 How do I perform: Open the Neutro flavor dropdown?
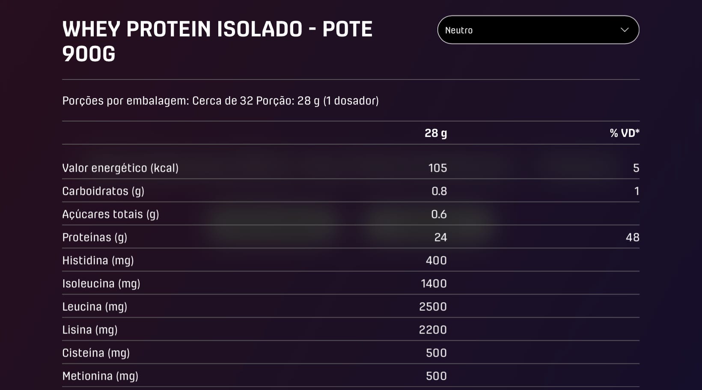click(x=538, y=30)
